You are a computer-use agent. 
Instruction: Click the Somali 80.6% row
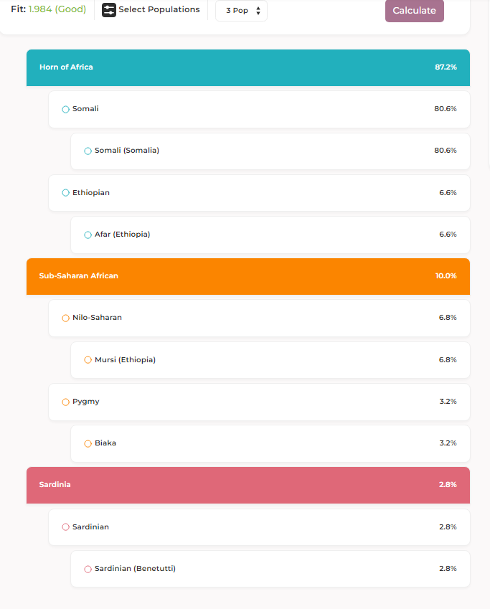(259, 109)
